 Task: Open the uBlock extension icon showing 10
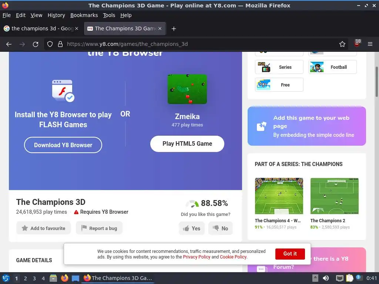coord(357,44)
